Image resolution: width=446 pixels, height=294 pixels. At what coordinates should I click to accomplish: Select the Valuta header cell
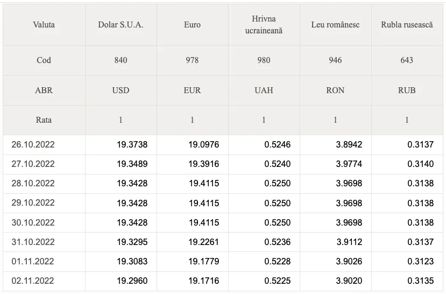click(x=44, y=25)
